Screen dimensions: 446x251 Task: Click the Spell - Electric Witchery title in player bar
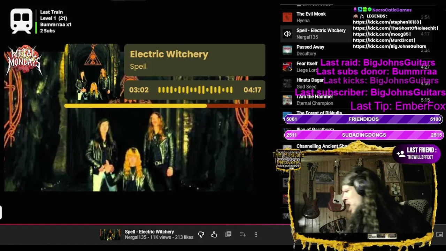[149, 232]
